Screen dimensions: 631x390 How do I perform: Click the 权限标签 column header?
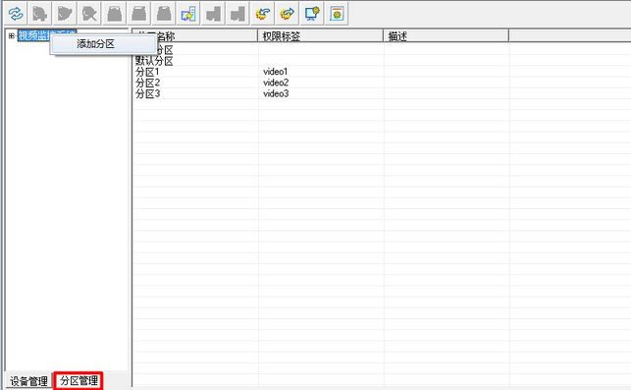tap(320, 36)
